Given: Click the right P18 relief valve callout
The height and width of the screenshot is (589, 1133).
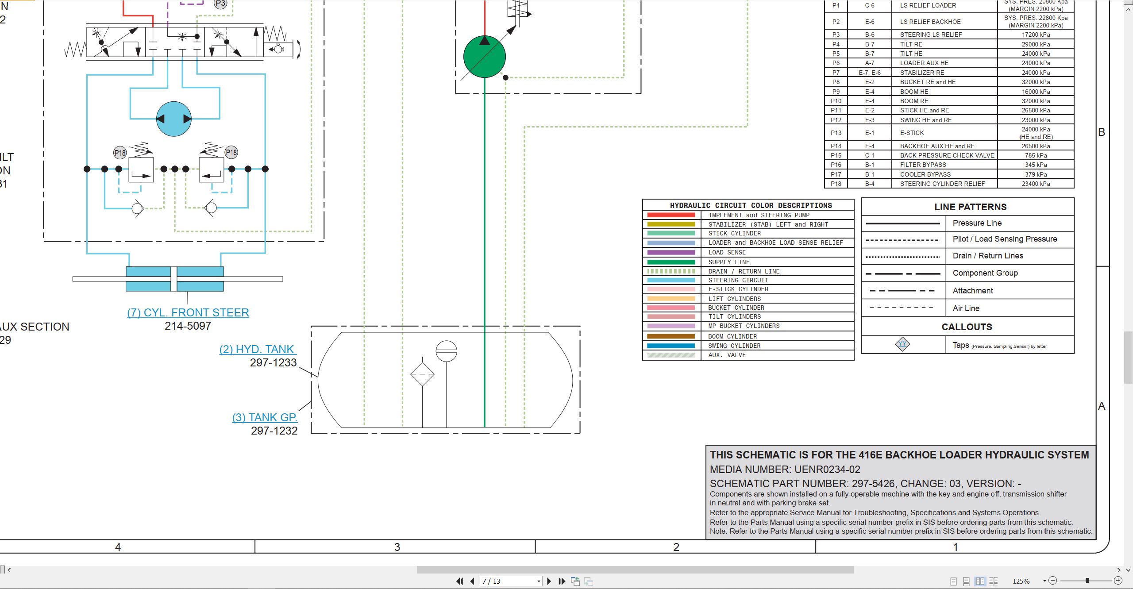Looking at the screenshot, I should tap(231, 152).
